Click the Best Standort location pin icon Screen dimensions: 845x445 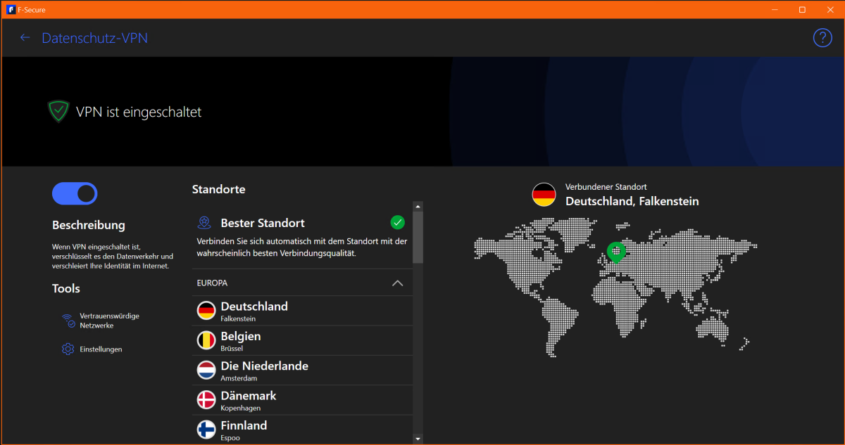point(205,223)
